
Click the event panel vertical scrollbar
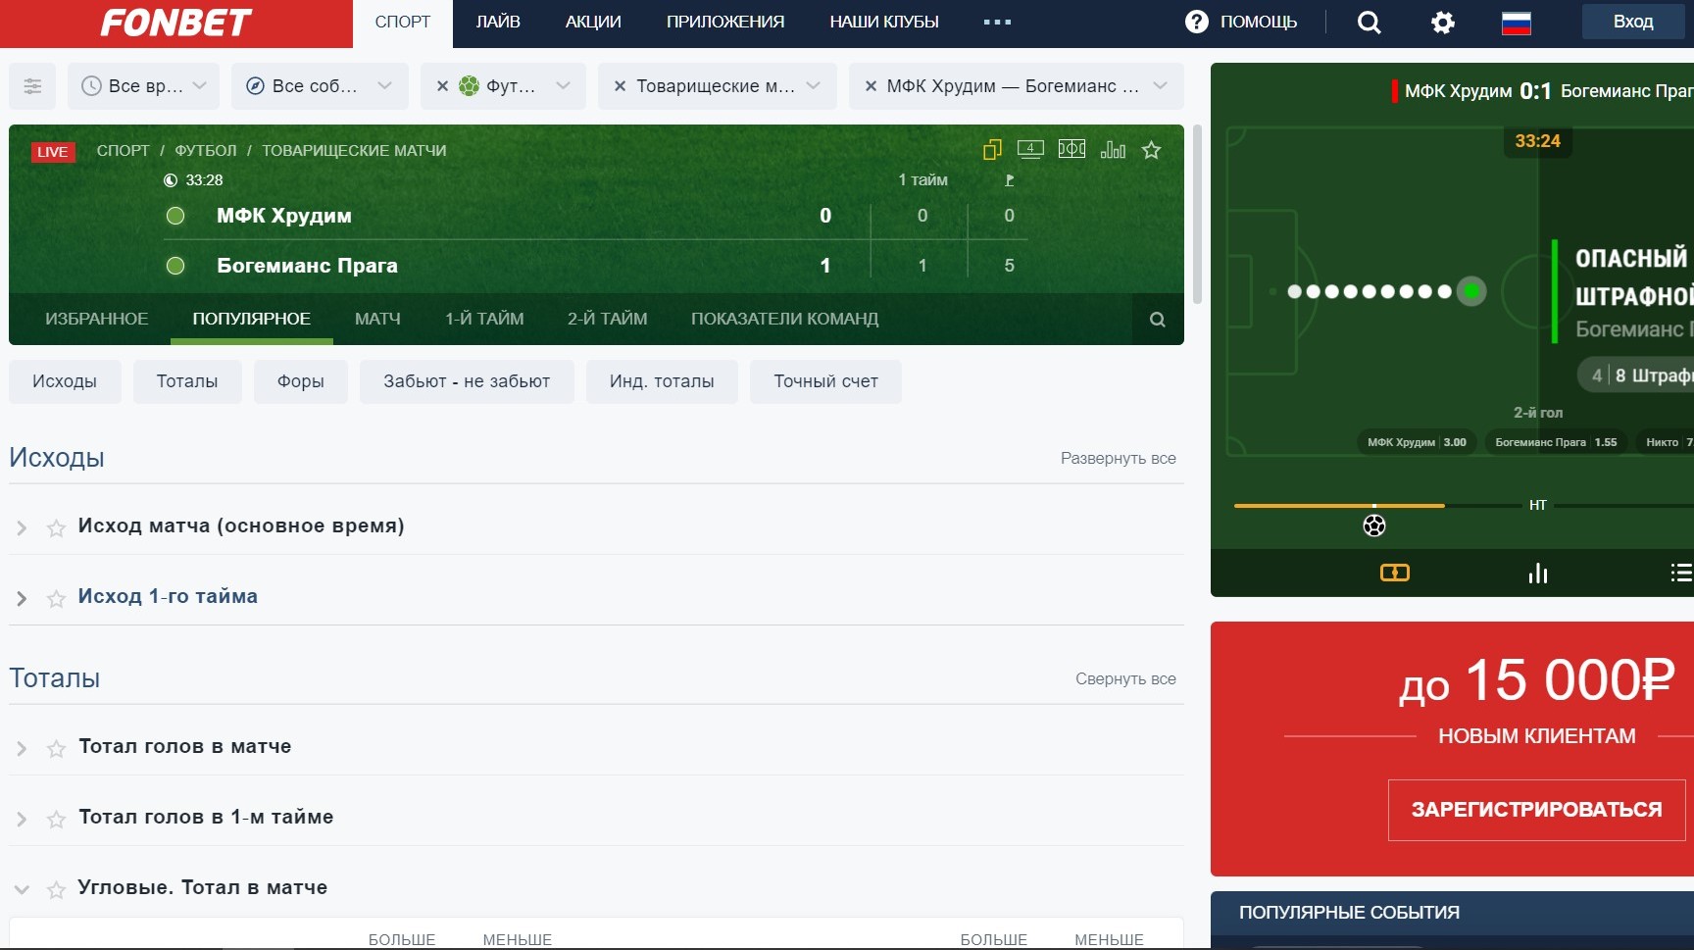pyautogui.click(x=1196, y=214)
